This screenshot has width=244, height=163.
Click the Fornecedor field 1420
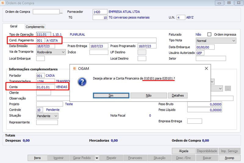click(100, 12)
